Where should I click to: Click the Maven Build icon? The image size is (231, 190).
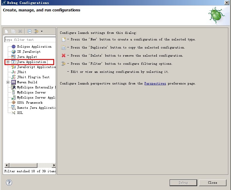[x=13, y=82]
